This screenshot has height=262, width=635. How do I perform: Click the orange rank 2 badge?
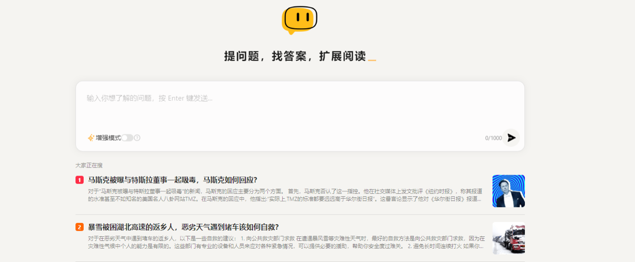pos(79,227)
